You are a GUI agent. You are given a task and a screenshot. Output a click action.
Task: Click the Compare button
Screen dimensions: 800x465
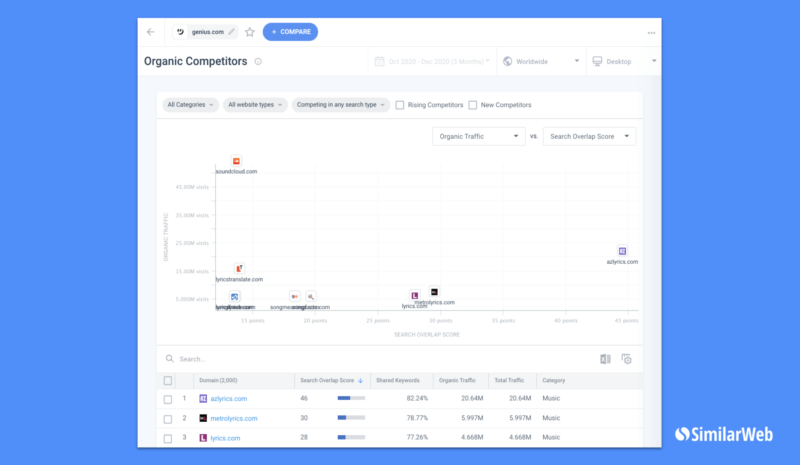click(290, 32)
